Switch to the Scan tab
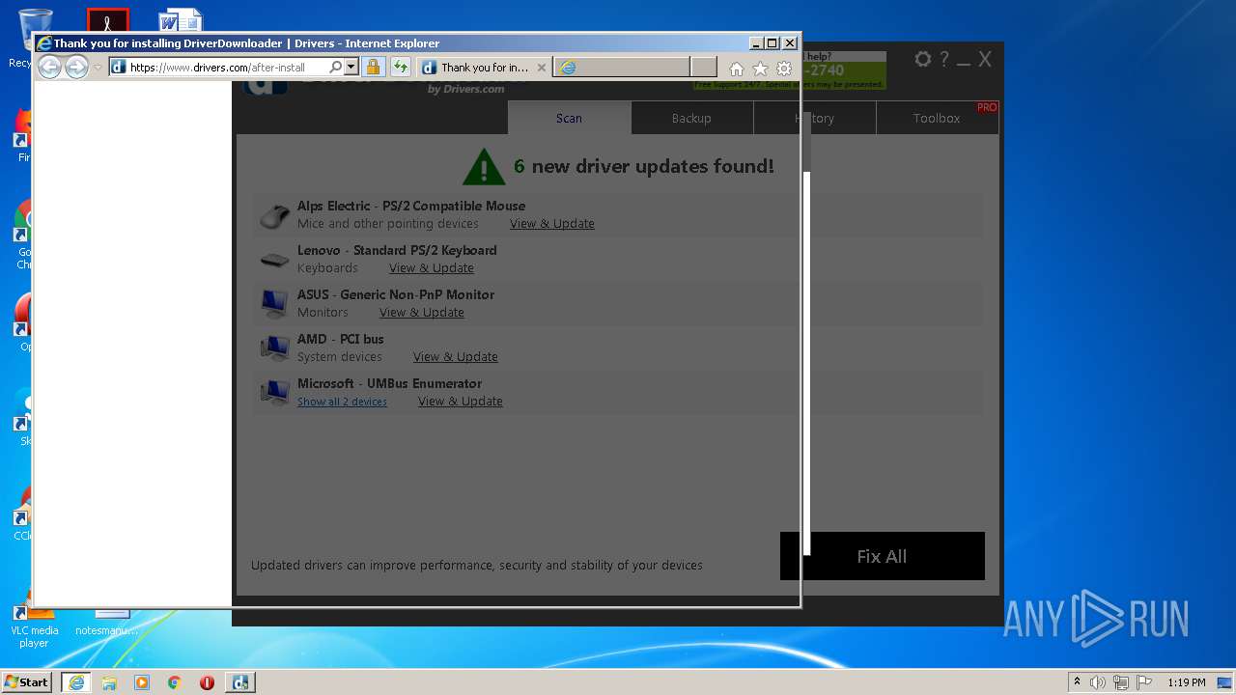 [x=569, y=118]
